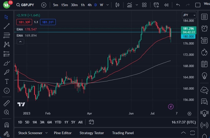Open the alerts panel alarm clock icon
This screenshot has width=210, height=138.
204,28
